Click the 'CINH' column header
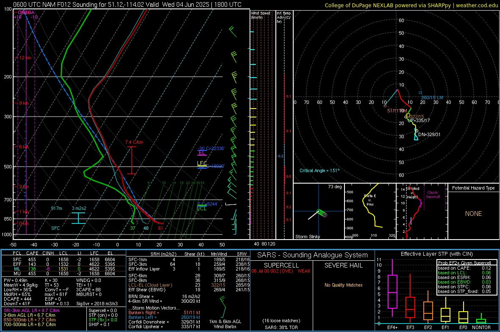This screenshot has width=500, height=332. [48, 253]
